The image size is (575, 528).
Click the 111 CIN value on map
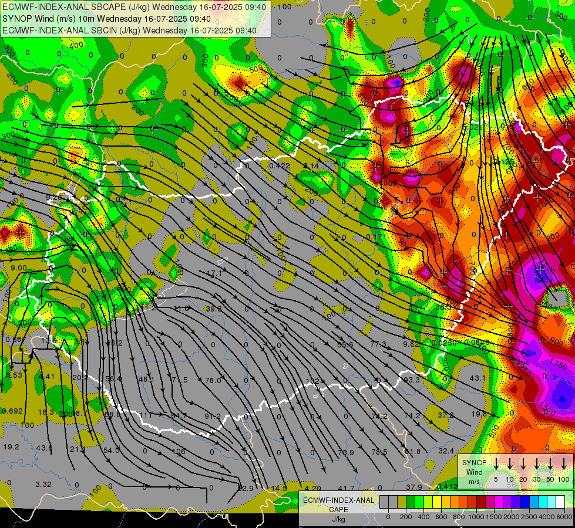(146, 415)
